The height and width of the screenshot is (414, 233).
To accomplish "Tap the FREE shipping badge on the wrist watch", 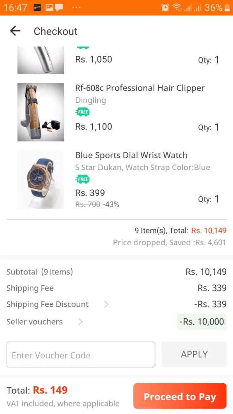I will (x=82, y=179).
